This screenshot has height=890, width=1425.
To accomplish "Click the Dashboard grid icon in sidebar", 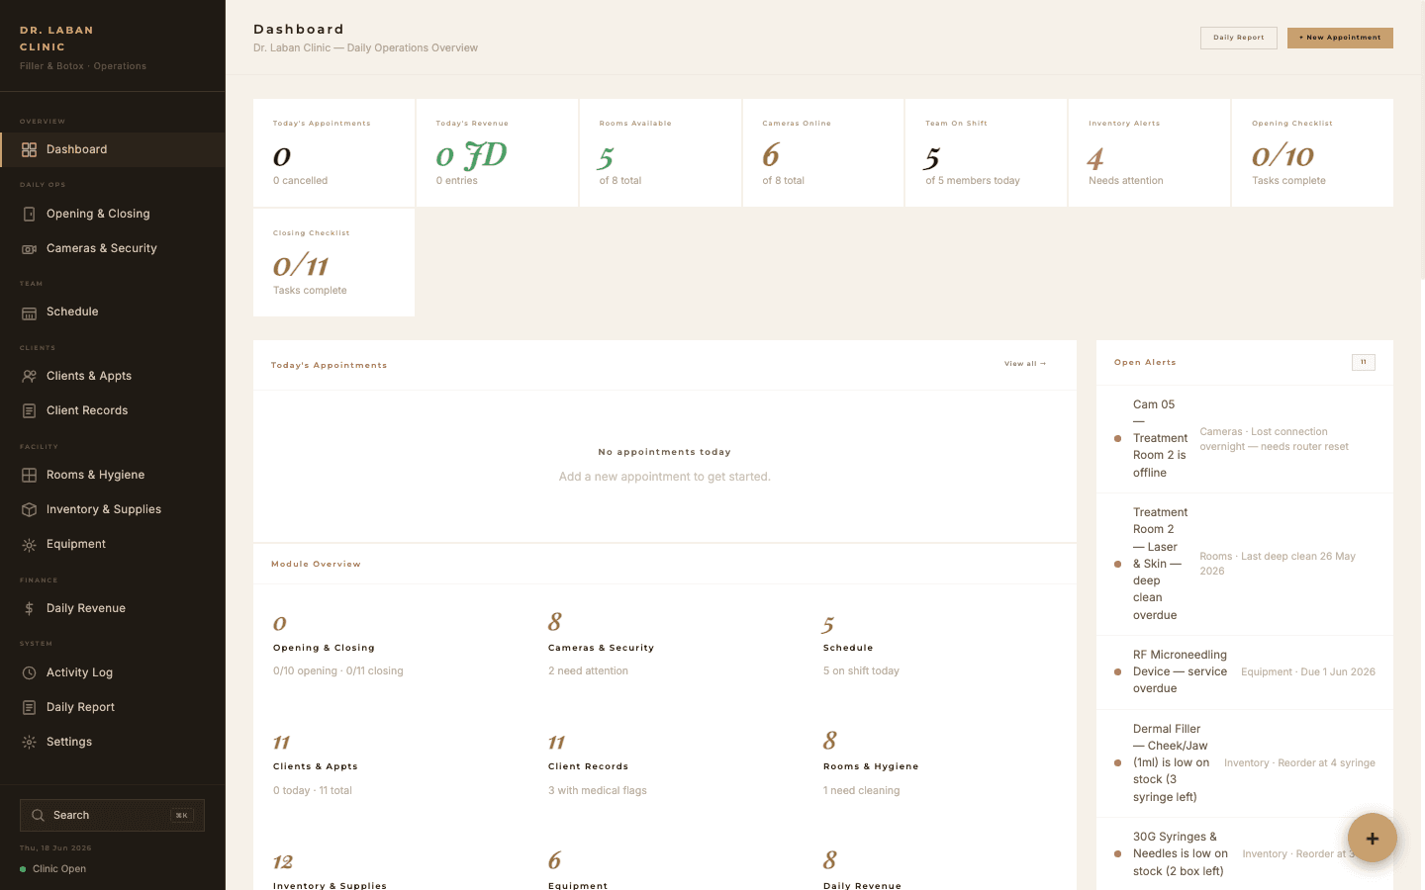I will [30, 149].
